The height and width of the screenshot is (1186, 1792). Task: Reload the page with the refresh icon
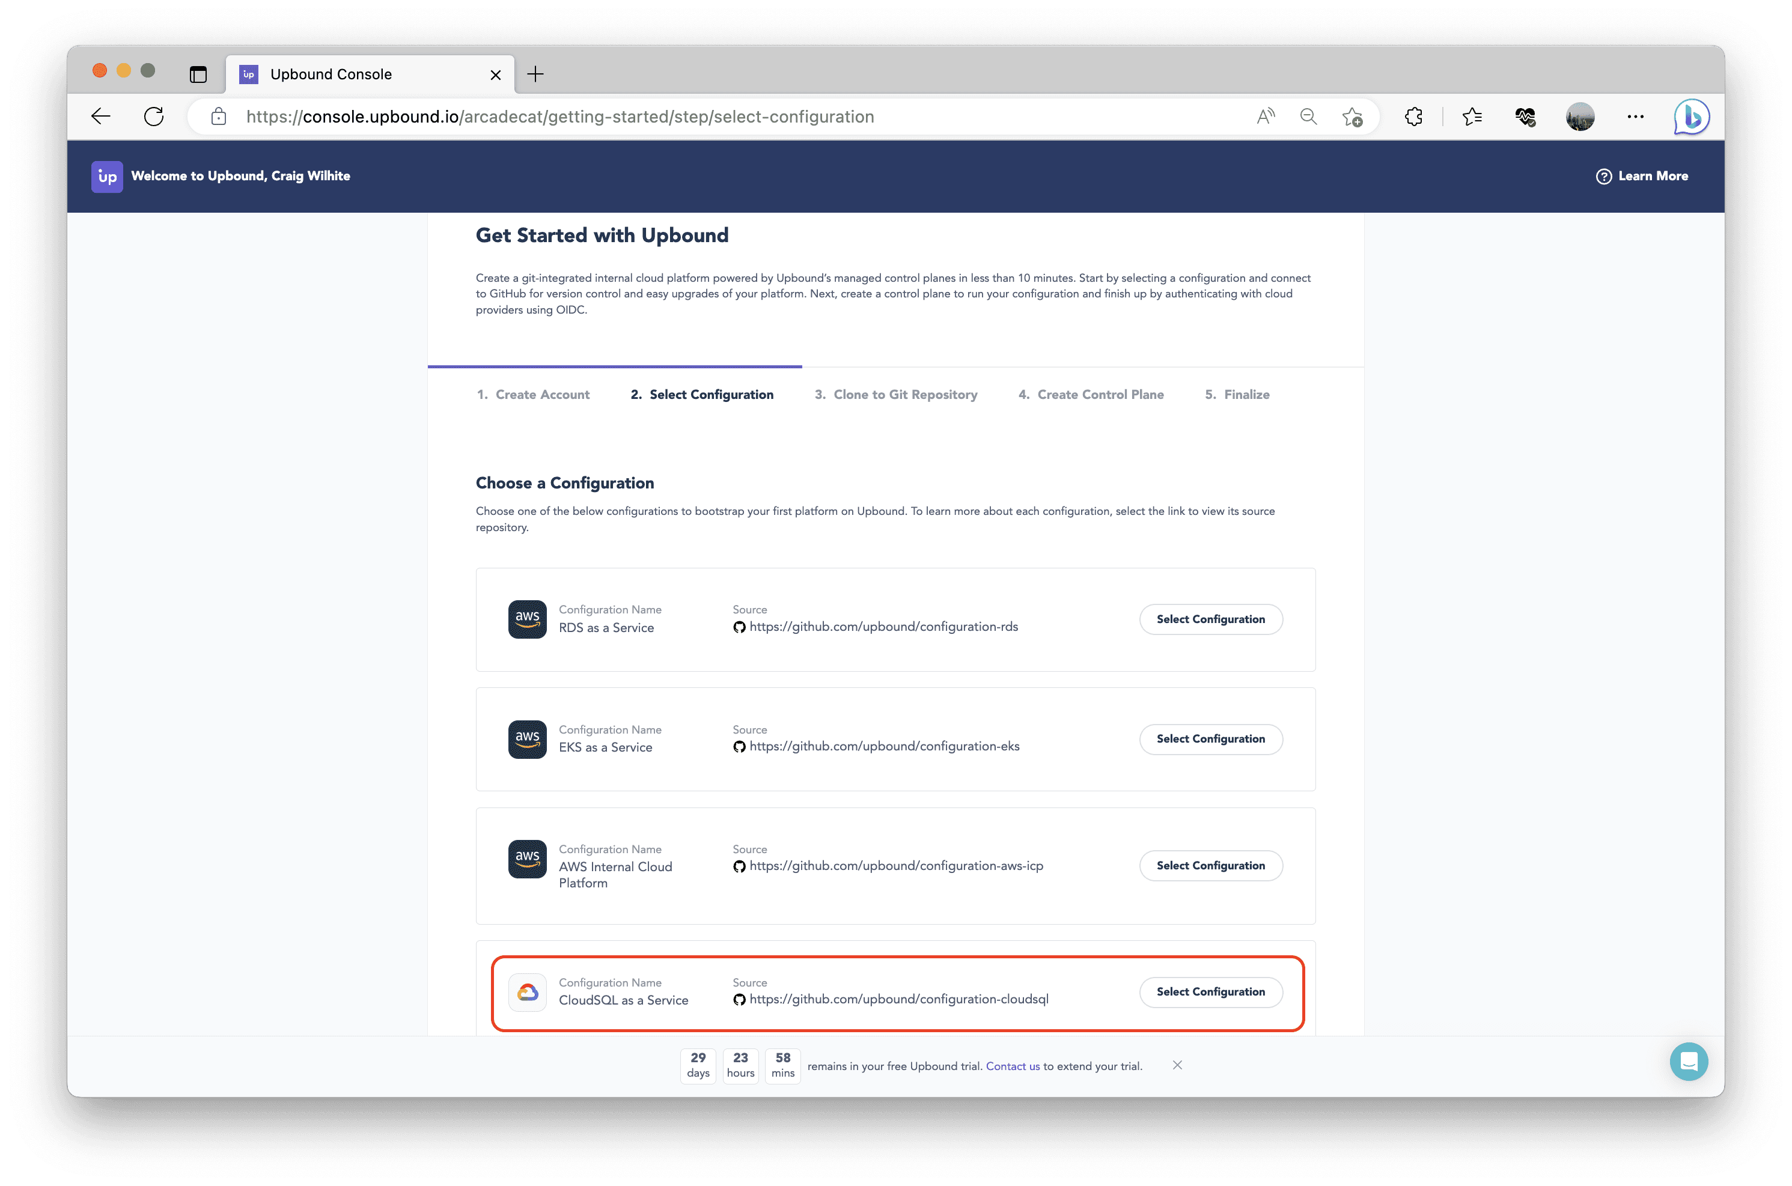point(154,117)
